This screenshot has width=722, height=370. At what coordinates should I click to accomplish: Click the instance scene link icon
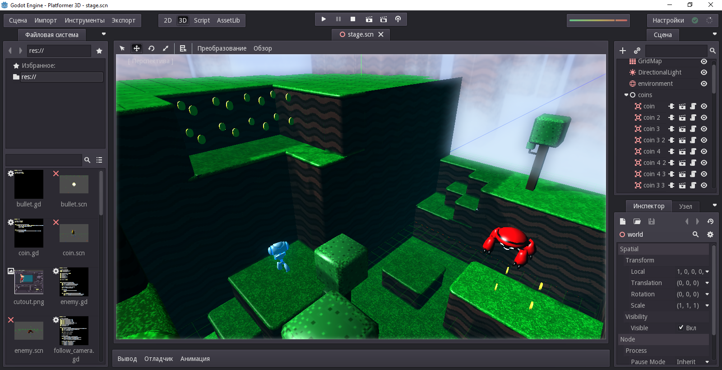[x=637, y=51]
